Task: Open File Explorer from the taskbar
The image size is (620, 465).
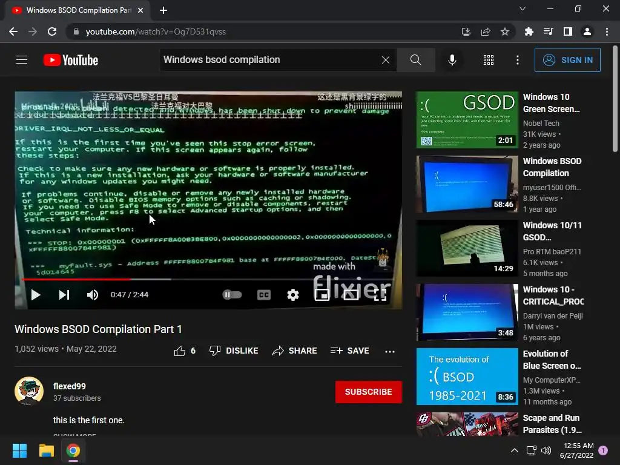Action: pos(47,450)
